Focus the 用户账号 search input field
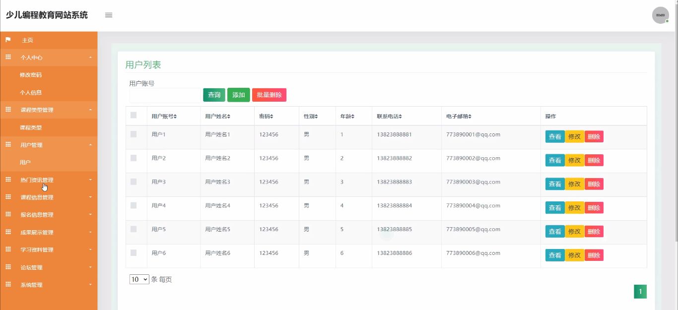The image size is (678, 310). 165,95
